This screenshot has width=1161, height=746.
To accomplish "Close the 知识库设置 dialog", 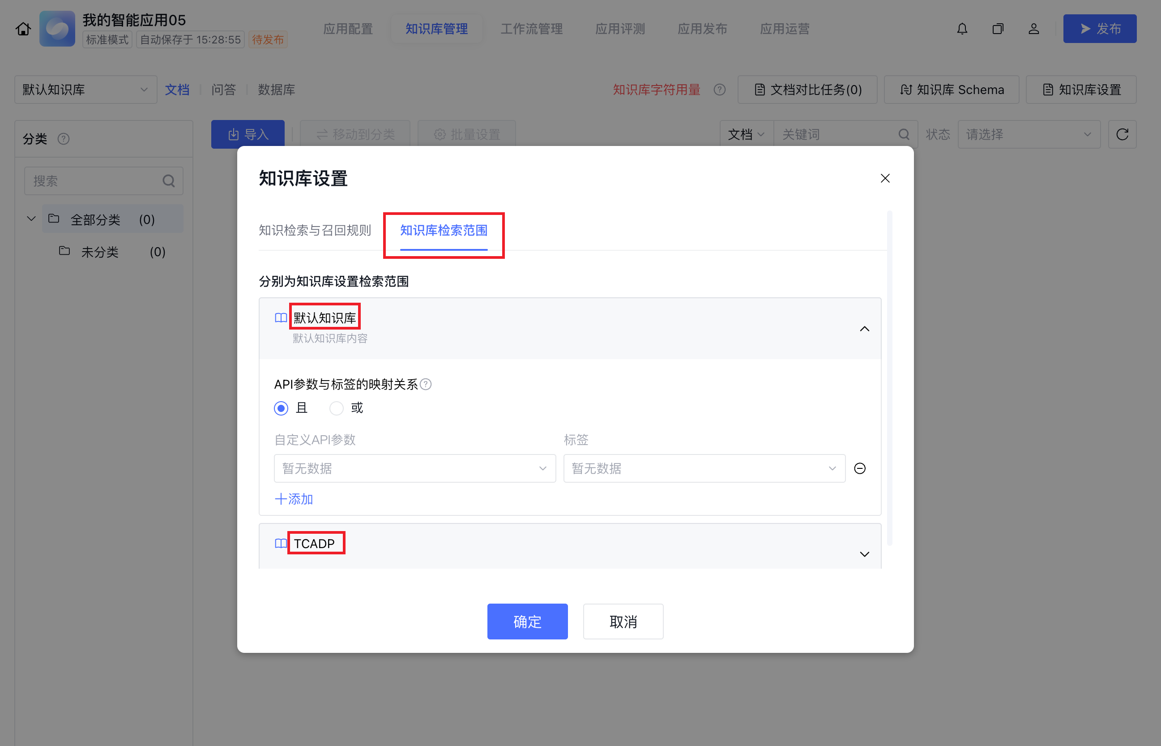I will pyautogui.click(x=885, y=178).
